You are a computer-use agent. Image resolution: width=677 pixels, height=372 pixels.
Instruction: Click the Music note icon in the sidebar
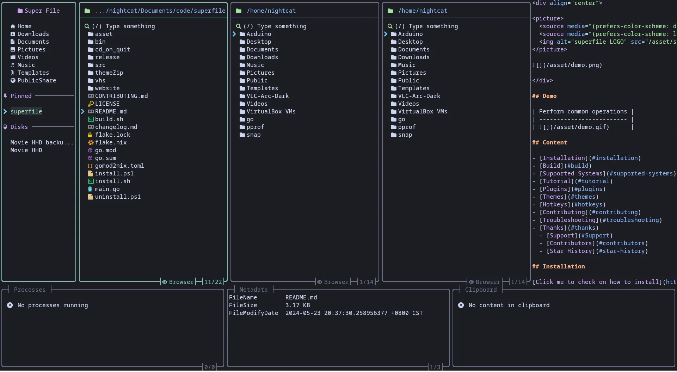pos(12,65)
